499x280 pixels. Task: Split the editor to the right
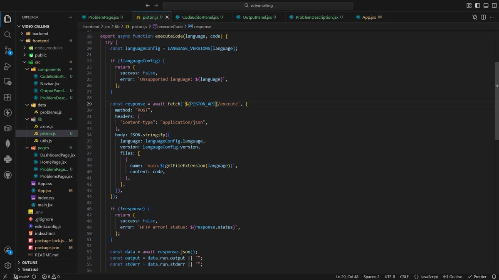click(x=484, y=17)
